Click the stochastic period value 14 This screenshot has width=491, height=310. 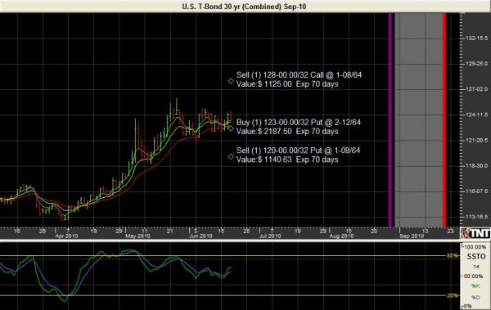coord(476,267)
